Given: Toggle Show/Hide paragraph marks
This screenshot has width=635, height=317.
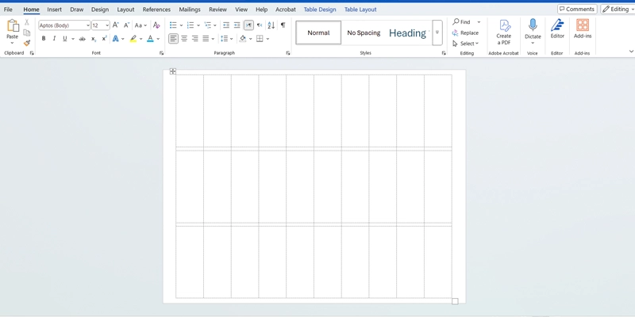Looking at the screenshot, I should click(x=283, y=25).
